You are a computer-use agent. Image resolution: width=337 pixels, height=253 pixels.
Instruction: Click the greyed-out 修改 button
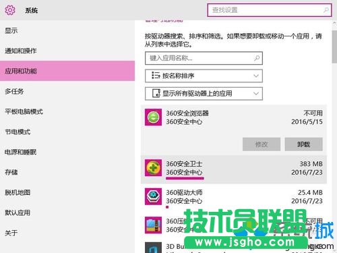pyautogui.click(x=262, y=144)
